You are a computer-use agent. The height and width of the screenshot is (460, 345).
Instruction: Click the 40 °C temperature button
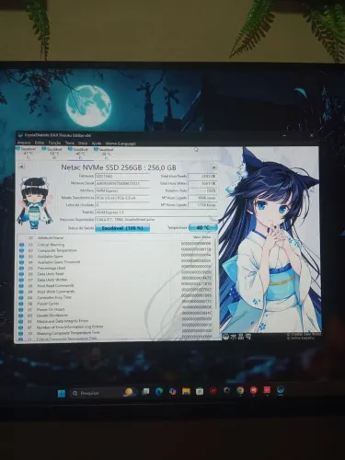tap(202, 228)
